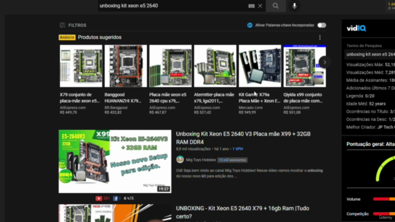
Task: Show next suggested products with arrow
Action: tap(325, 62)
